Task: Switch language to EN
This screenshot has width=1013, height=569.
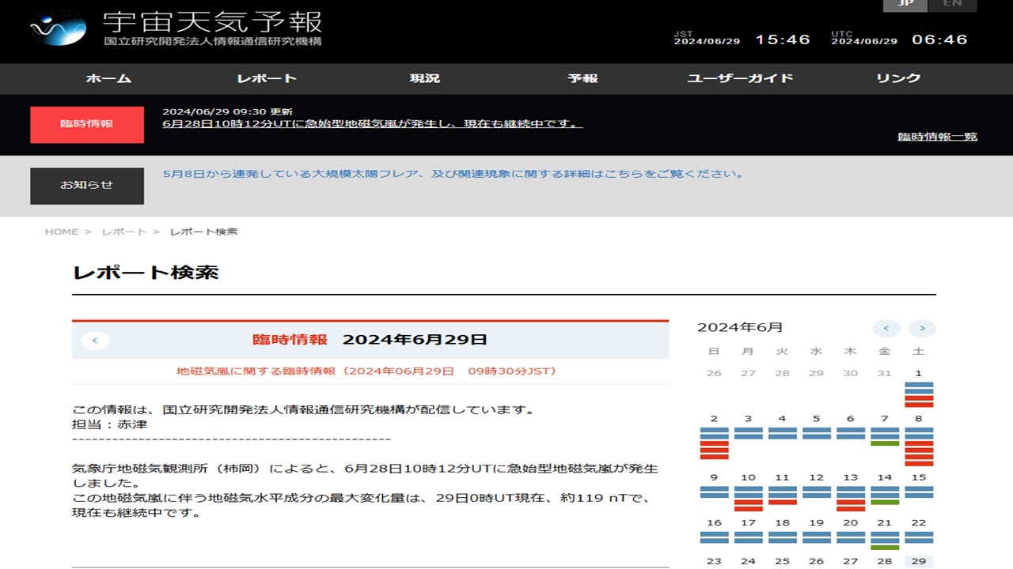Action: pyautogui.click(x=953, y=4)
